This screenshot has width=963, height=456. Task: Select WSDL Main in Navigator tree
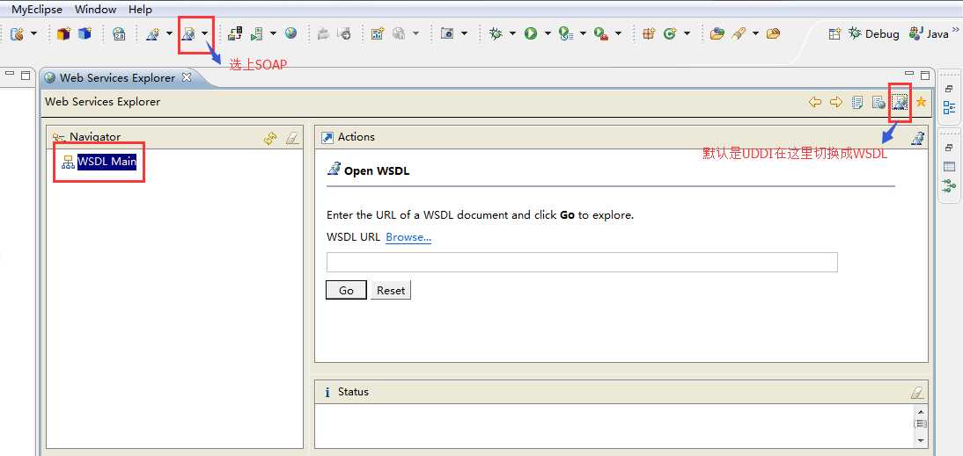point(107,162)
